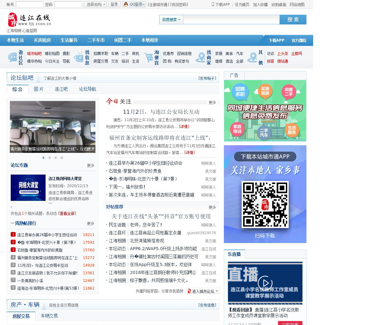Click 下载APP in the blue nav bar
367x325 pixels.
tap(276, 40)
